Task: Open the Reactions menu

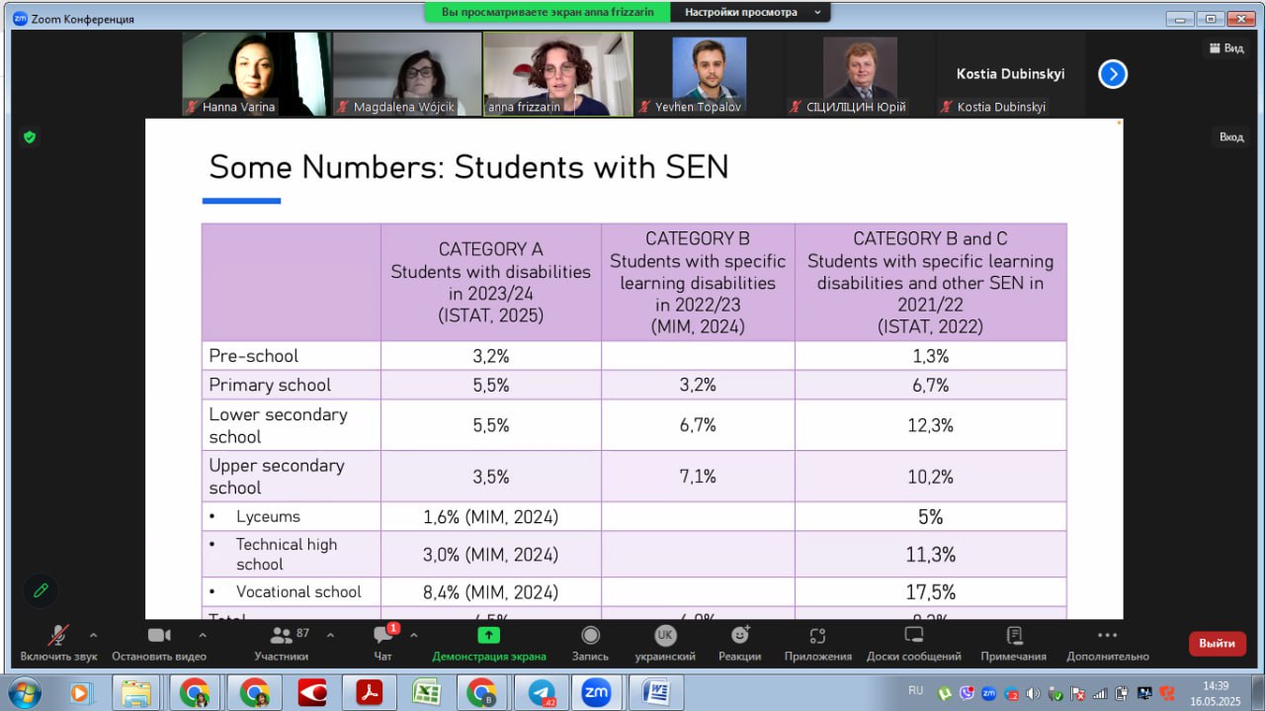Action: (x=739, y=636)
